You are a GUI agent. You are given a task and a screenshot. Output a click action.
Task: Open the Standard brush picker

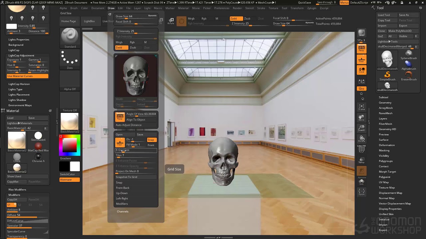click(70, 38)
